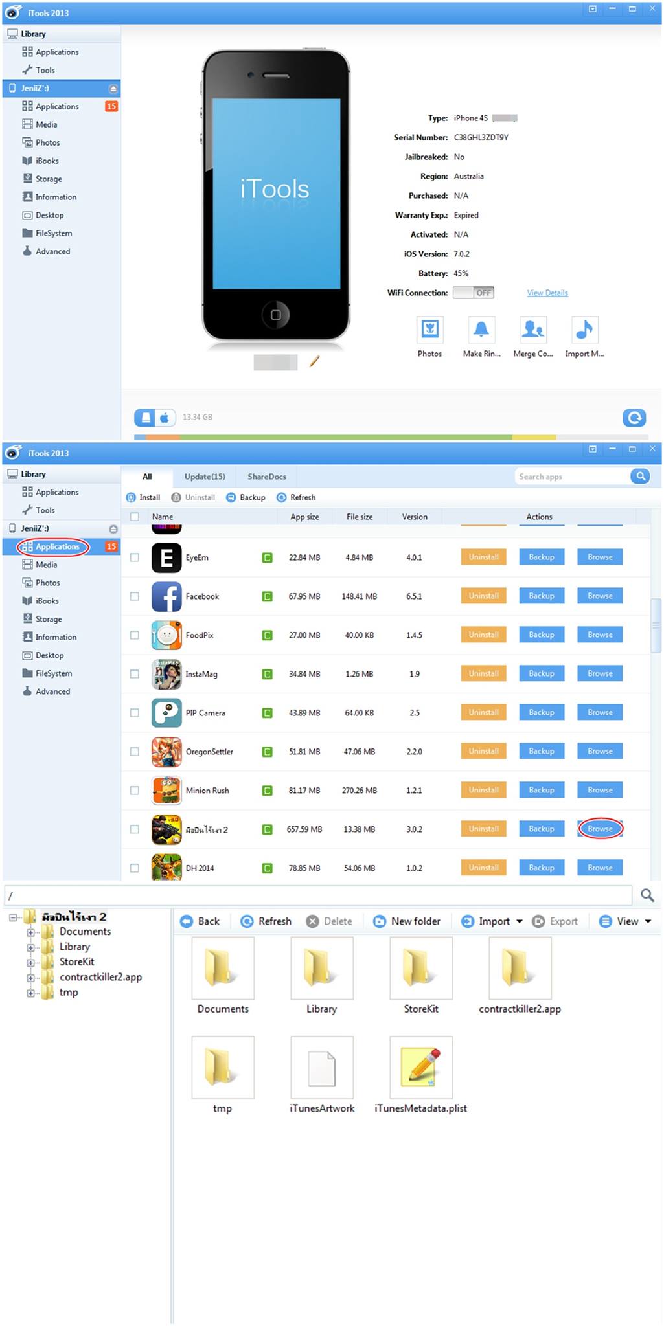Click the Facebook app icon
664x1326 pixels.
166,596
